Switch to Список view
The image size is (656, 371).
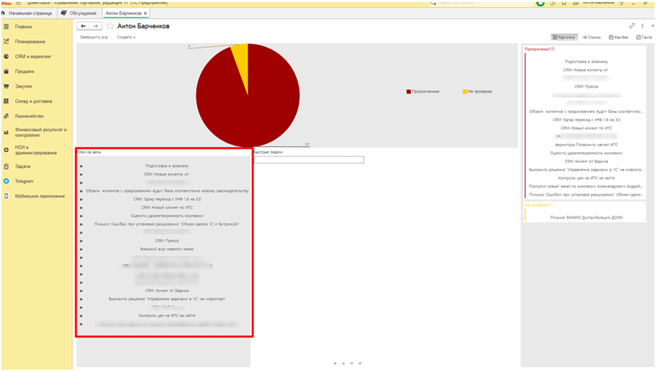click(592, 38)
